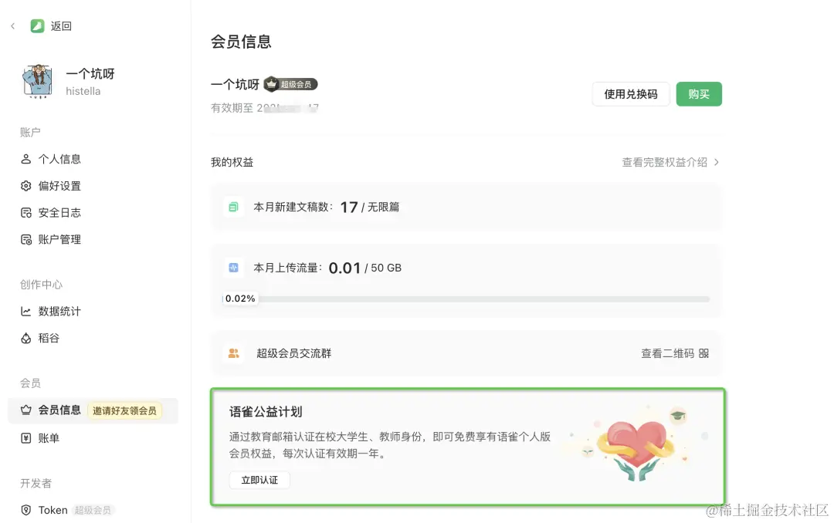Open 查看二维码 for the 超级会员交流群

(670, 353)
